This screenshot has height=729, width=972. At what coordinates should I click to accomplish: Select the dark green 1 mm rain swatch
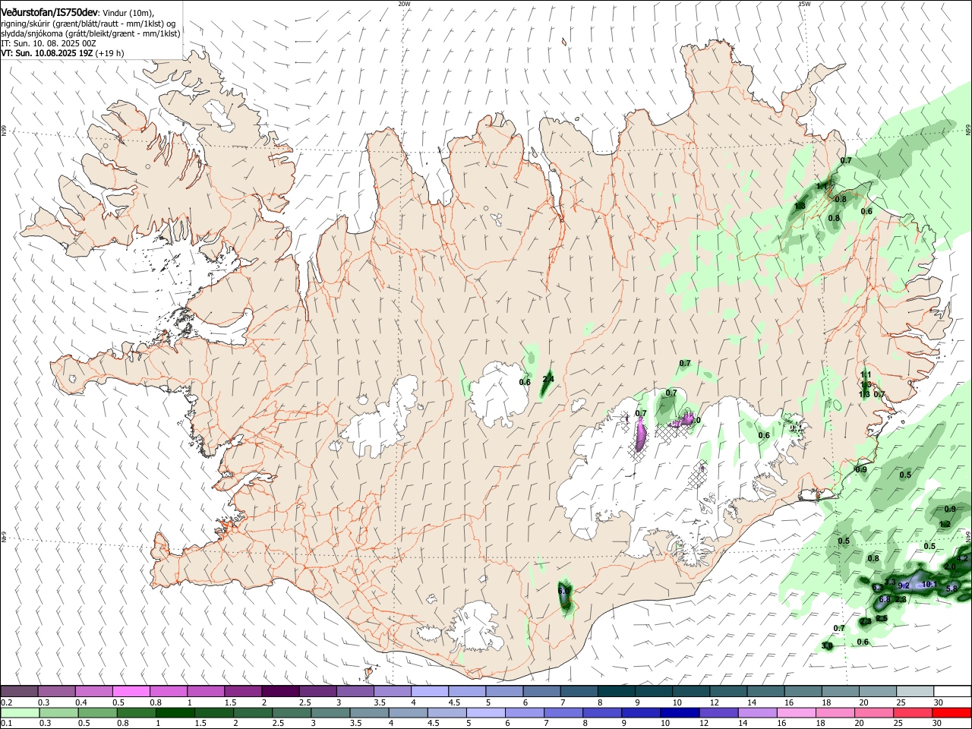coord(175,712)
